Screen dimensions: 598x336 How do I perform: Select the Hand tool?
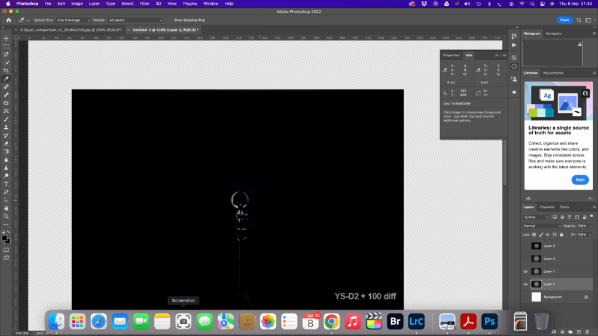6,208
